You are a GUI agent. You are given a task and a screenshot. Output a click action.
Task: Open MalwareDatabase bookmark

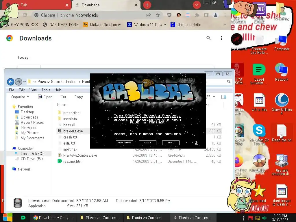tap(103, 25)
